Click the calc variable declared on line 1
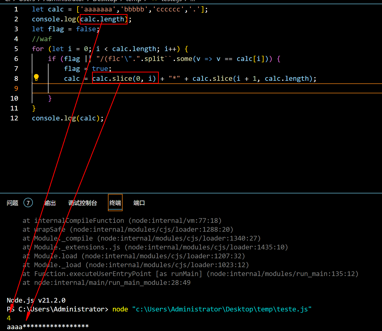 [x=56, y=9]
